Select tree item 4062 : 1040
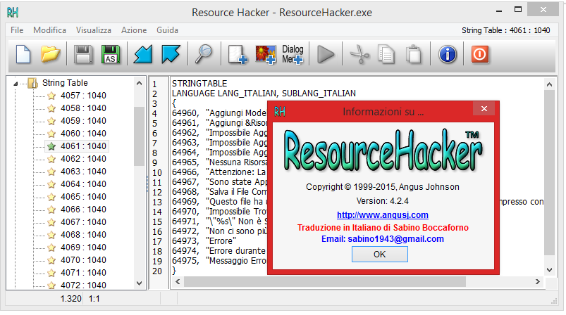Screen dimensions: 566x315 pos(83,159)
